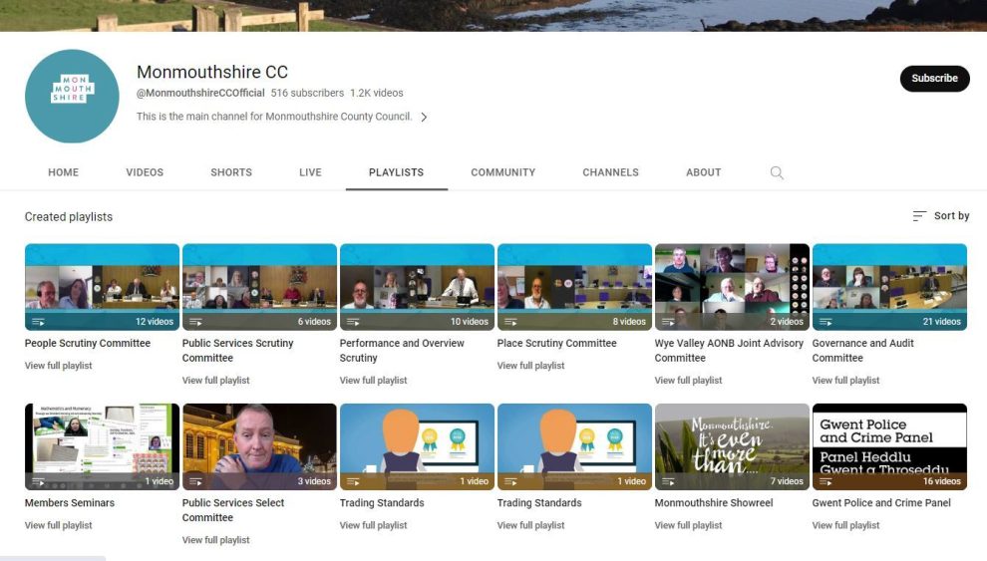Open the Governance and Audit Committee thumbnail
The image size is (987, 561).
[889, 287]
